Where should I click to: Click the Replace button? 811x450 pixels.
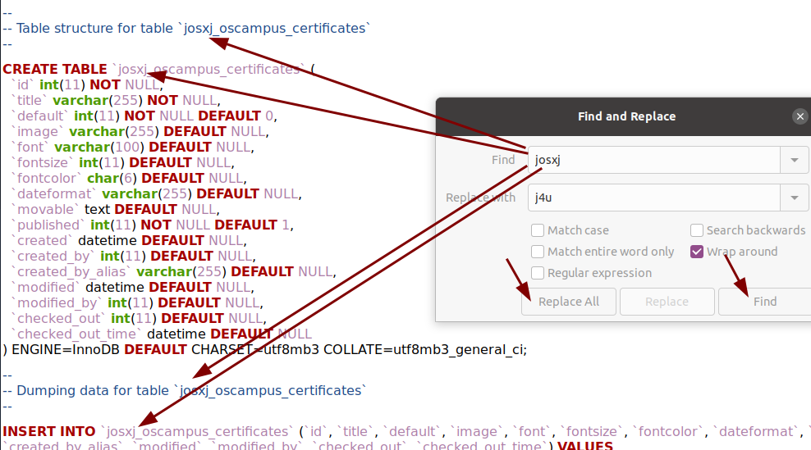click(667, 302)
